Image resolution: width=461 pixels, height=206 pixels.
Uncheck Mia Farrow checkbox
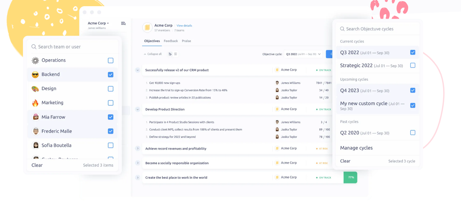pyautogui.click(x=111, y=117)
